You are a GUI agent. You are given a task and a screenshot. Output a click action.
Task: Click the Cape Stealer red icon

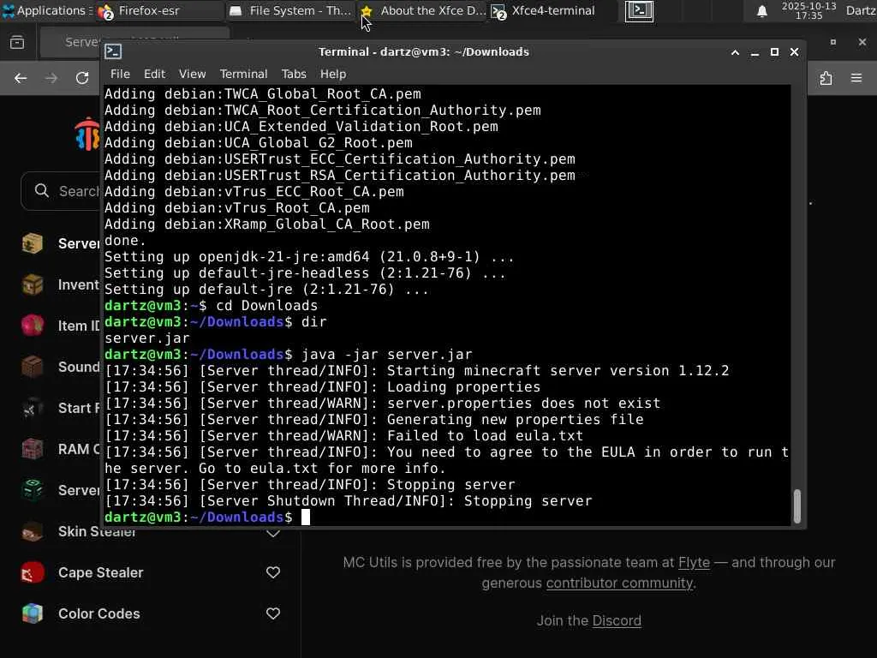(x=33, y=572)
